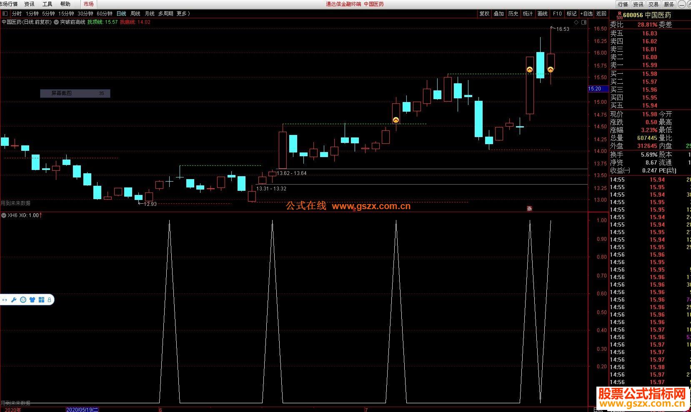Viewport: 691px width, 412px height.
Task: Click the 历史 toolbar button
Action: tap(513, 14)
